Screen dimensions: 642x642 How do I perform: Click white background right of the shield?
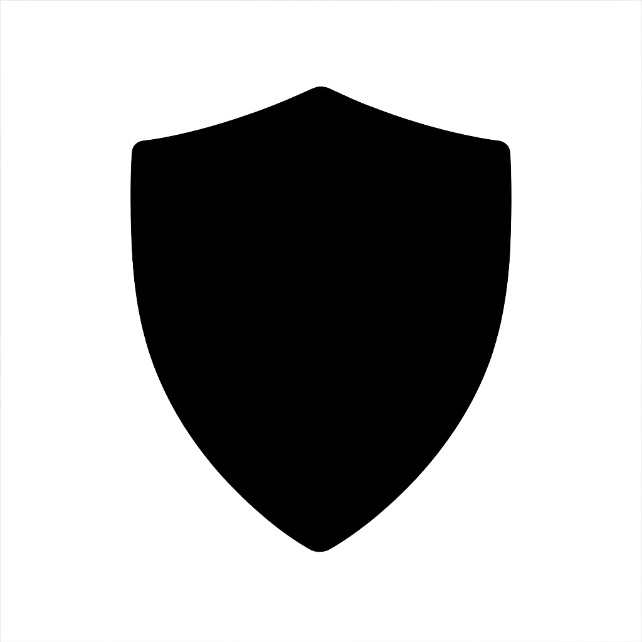click(x=577, y=319)
